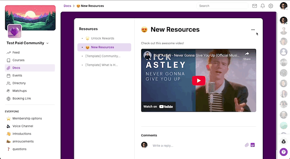Click the Feed trending arrow icon
Screen dimensions: 290x159
tap(8, 53)
